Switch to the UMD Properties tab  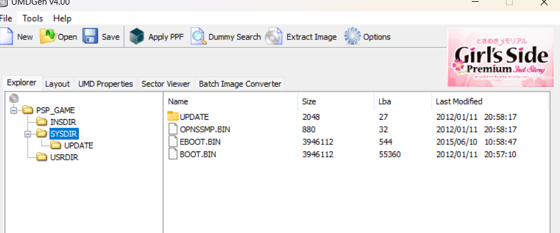105,84
